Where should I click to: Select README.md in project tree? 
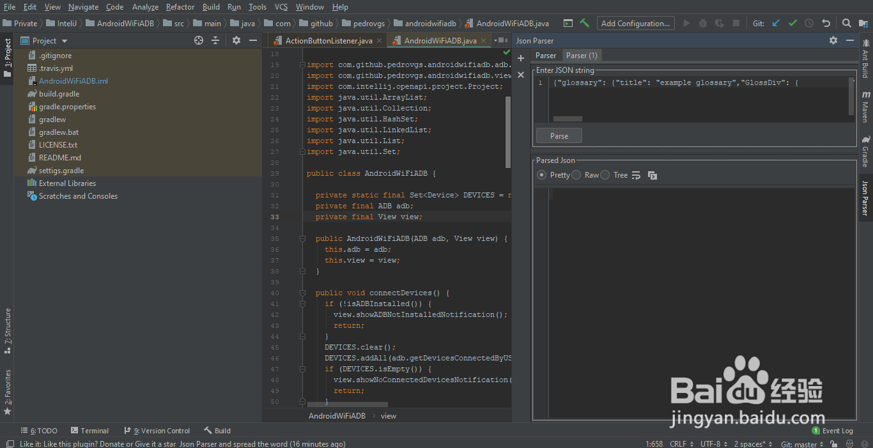59,158
